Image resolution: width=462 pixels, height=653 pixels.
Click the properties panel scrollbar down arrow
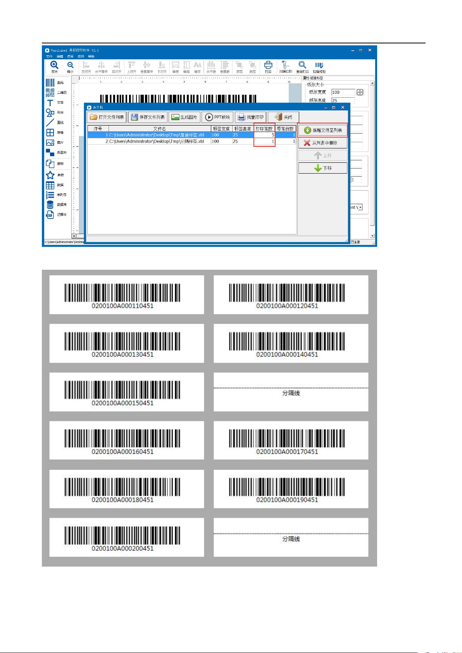tap(372, 236)
